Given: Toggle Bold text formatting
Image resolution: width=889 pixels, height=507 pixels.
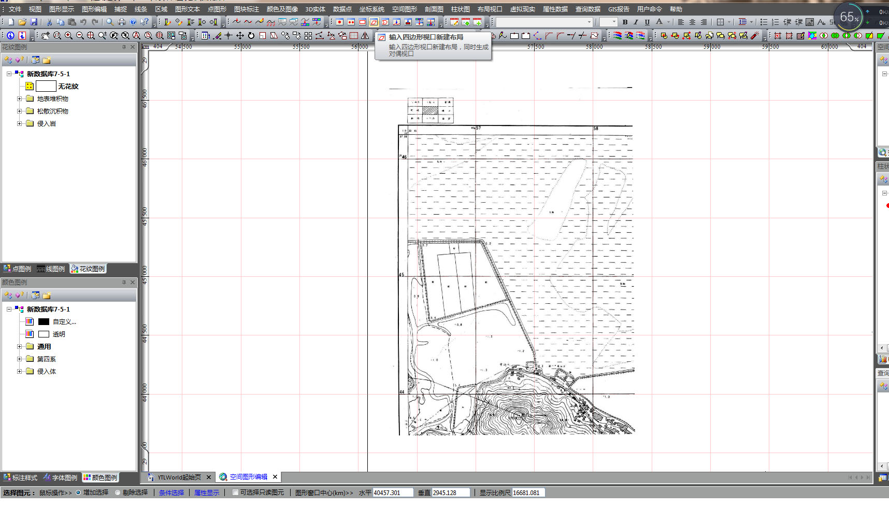Looking at the screenshot, I should coord(625,22).
